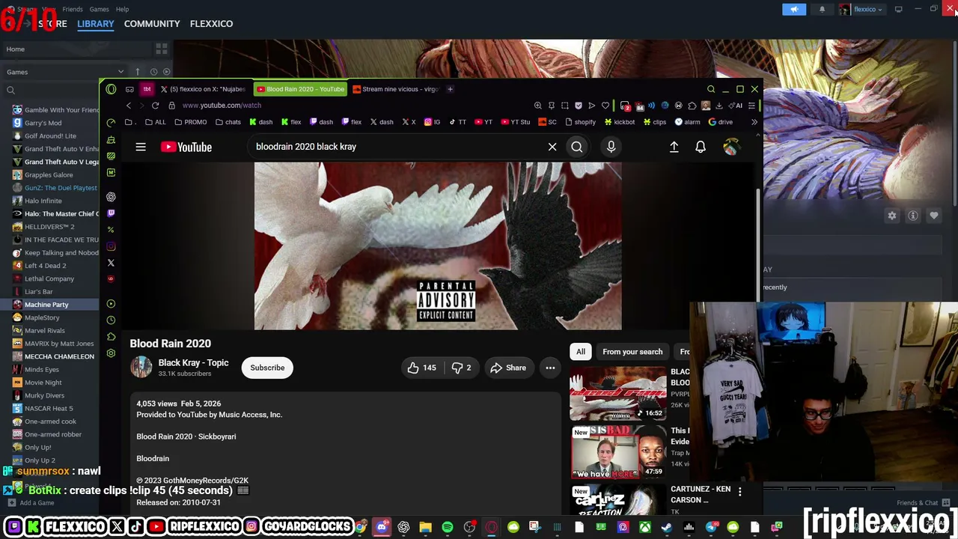Screen dimensions: 958x539
Task: Open the Blood Rain video thumbnail in suggestions
Action: (x=618, y=394)
